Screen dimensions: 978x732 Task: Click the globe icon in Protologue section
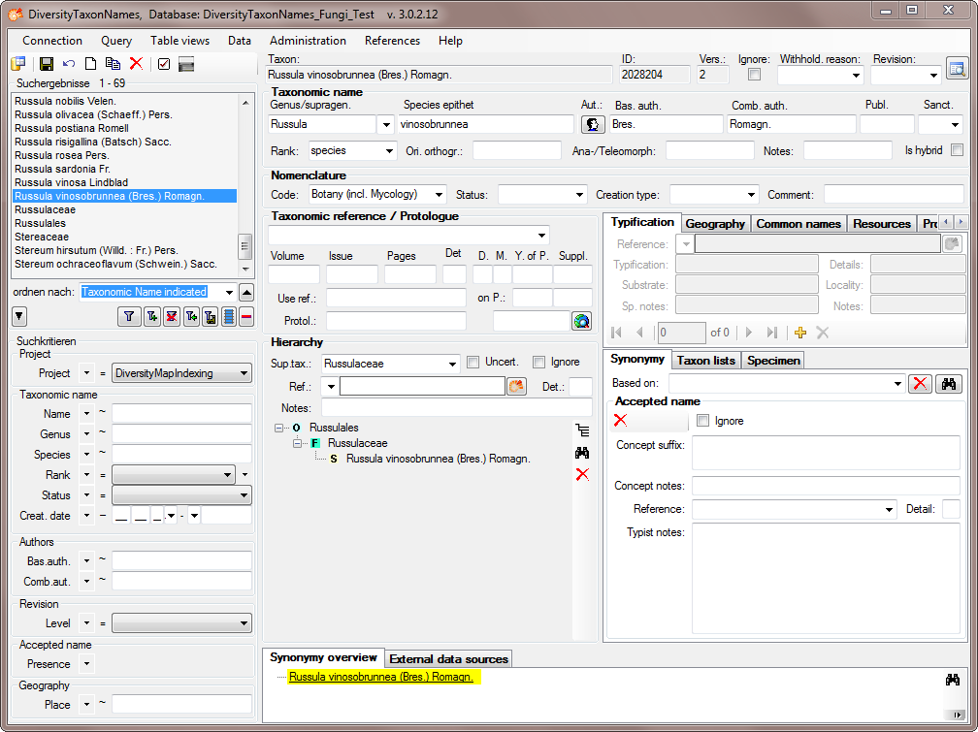pos(581,321)
